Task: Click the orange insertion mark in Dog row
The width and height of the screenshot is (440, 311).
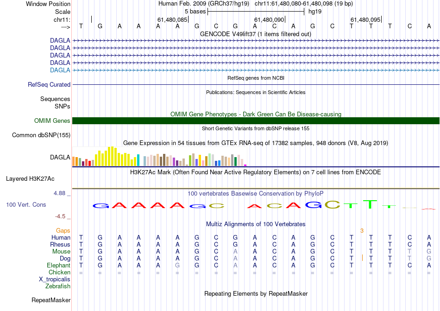Action: tap(362, 258)
